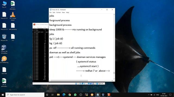Open the File menu in Notepad
This screenshot has width=174, height=97.
click(50, 12)
